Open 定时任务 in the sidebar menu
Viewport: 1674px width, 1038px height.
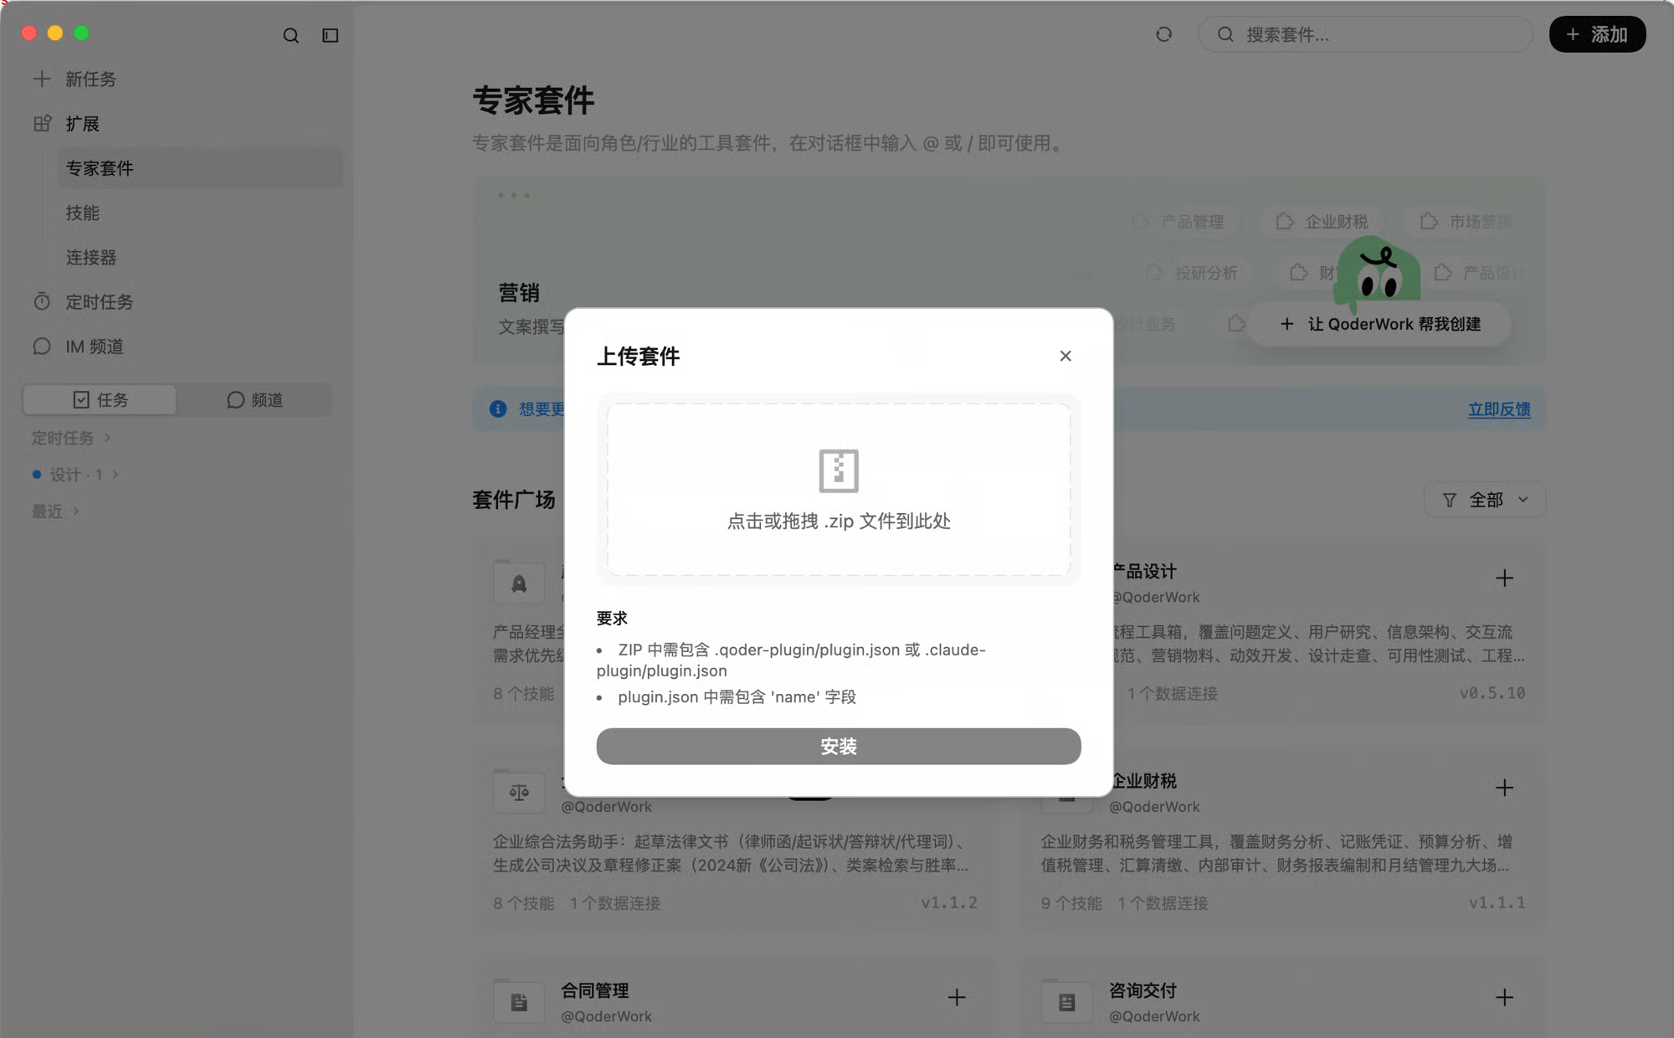tap(99, 301)
